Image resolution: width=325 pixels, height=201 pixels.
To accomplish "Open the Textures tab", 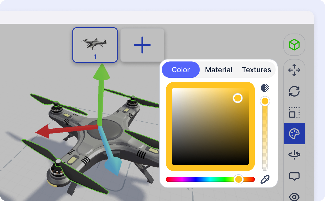I will 256,70.
